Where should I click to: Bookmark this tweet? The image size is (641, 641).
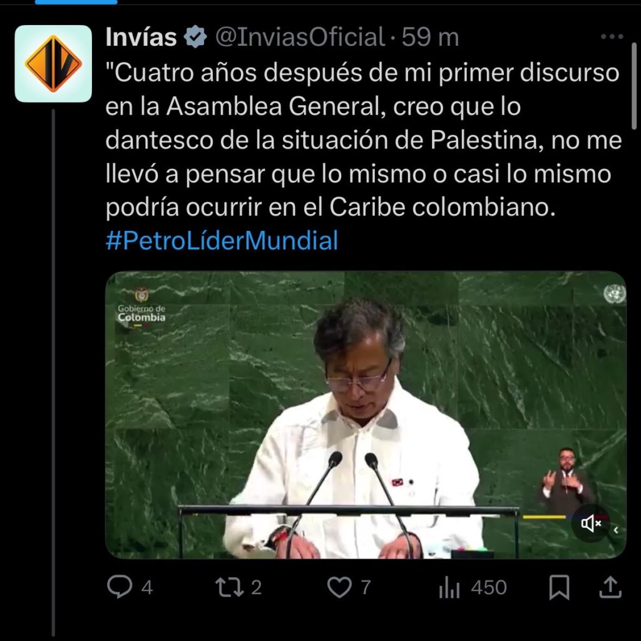coord(559,587)
